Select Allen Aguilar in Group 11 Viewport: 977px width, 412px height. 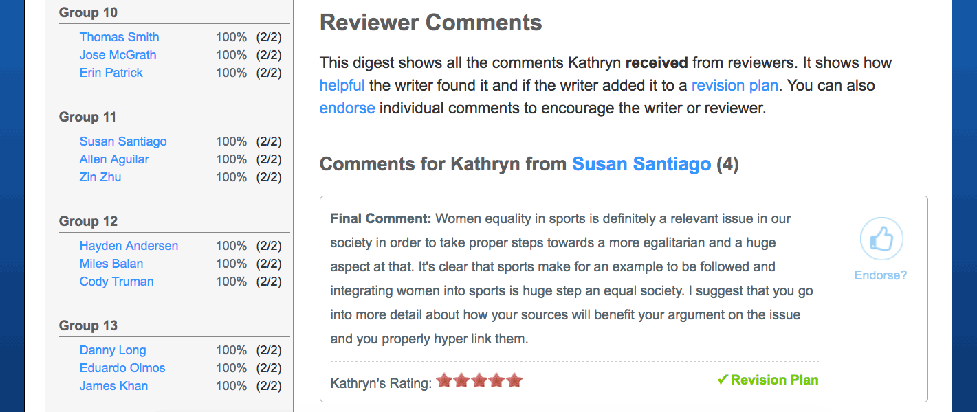point(114,159)
